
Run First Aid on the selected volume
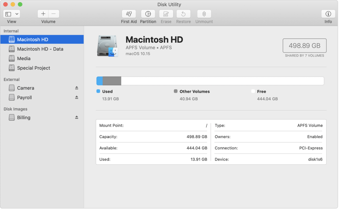pos(129,14)
